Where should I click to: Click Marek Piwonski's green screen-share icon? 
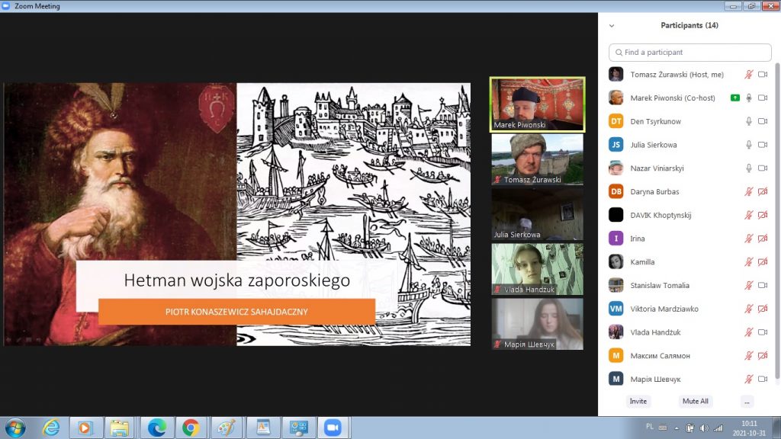(x=734, y=98)
